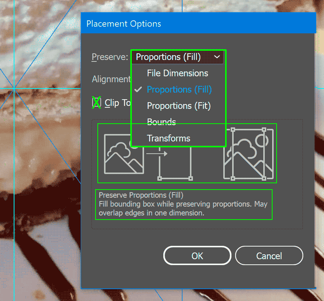Cancel the Placement Options dialog
Image resolution: width=324 pixels, height=301 pixels.
[x=269, y=255]
